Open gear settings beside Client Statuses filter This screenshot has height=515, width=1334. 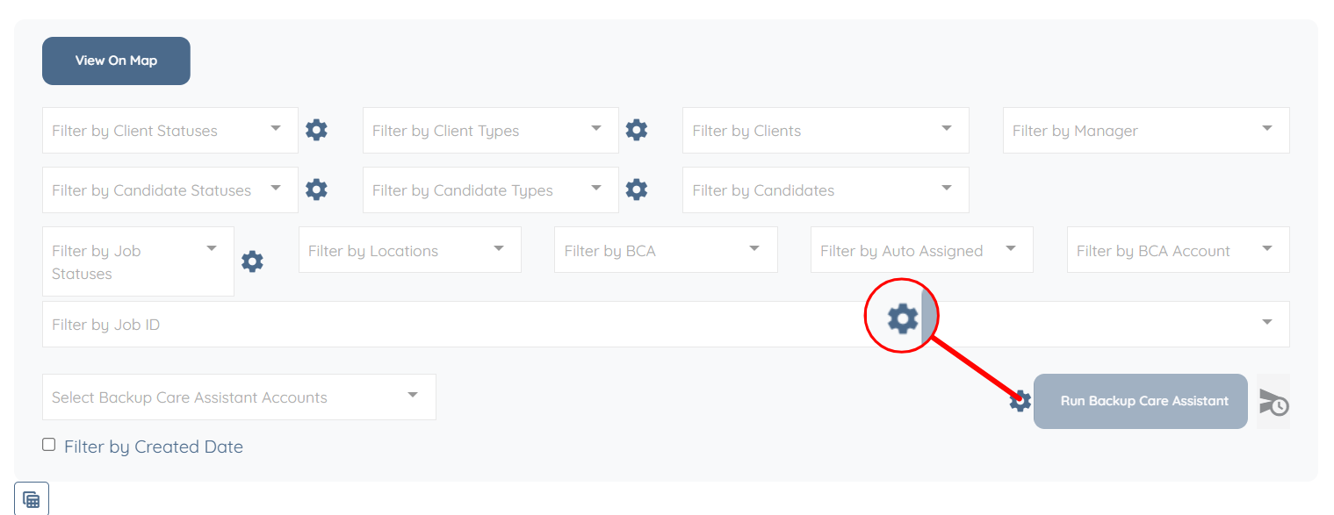tap(316, 131)
